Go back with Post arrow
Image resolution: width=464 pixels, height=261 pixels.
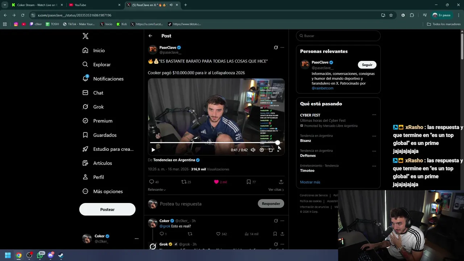(x=150, y=36)
